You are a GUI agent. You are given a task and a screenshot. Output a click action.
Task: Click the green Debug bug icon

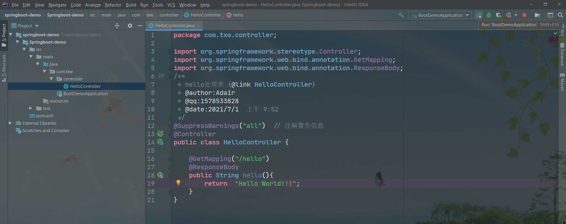click(x=489, y=15)
